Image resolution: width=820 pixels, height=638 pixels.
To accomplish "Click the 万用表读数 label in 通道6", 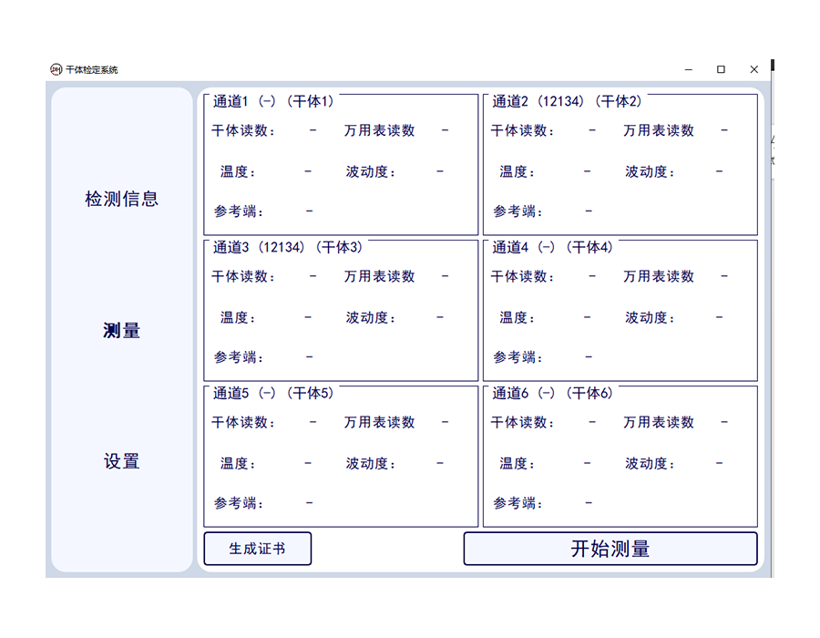I will click(x=659, y=422).
